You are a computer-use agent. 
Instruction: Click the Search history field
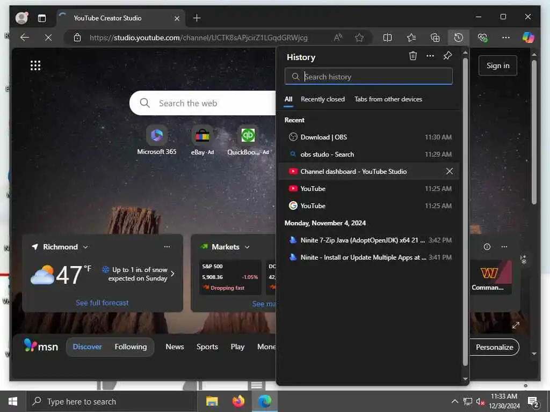[368, 76]
